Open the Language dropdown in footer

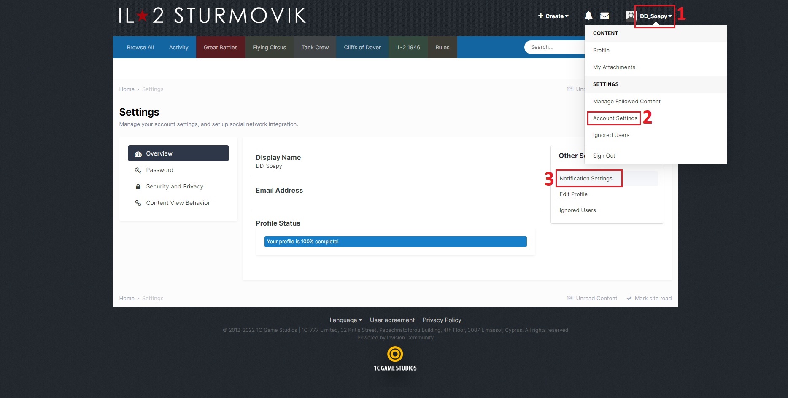click(x=345, y=320)
